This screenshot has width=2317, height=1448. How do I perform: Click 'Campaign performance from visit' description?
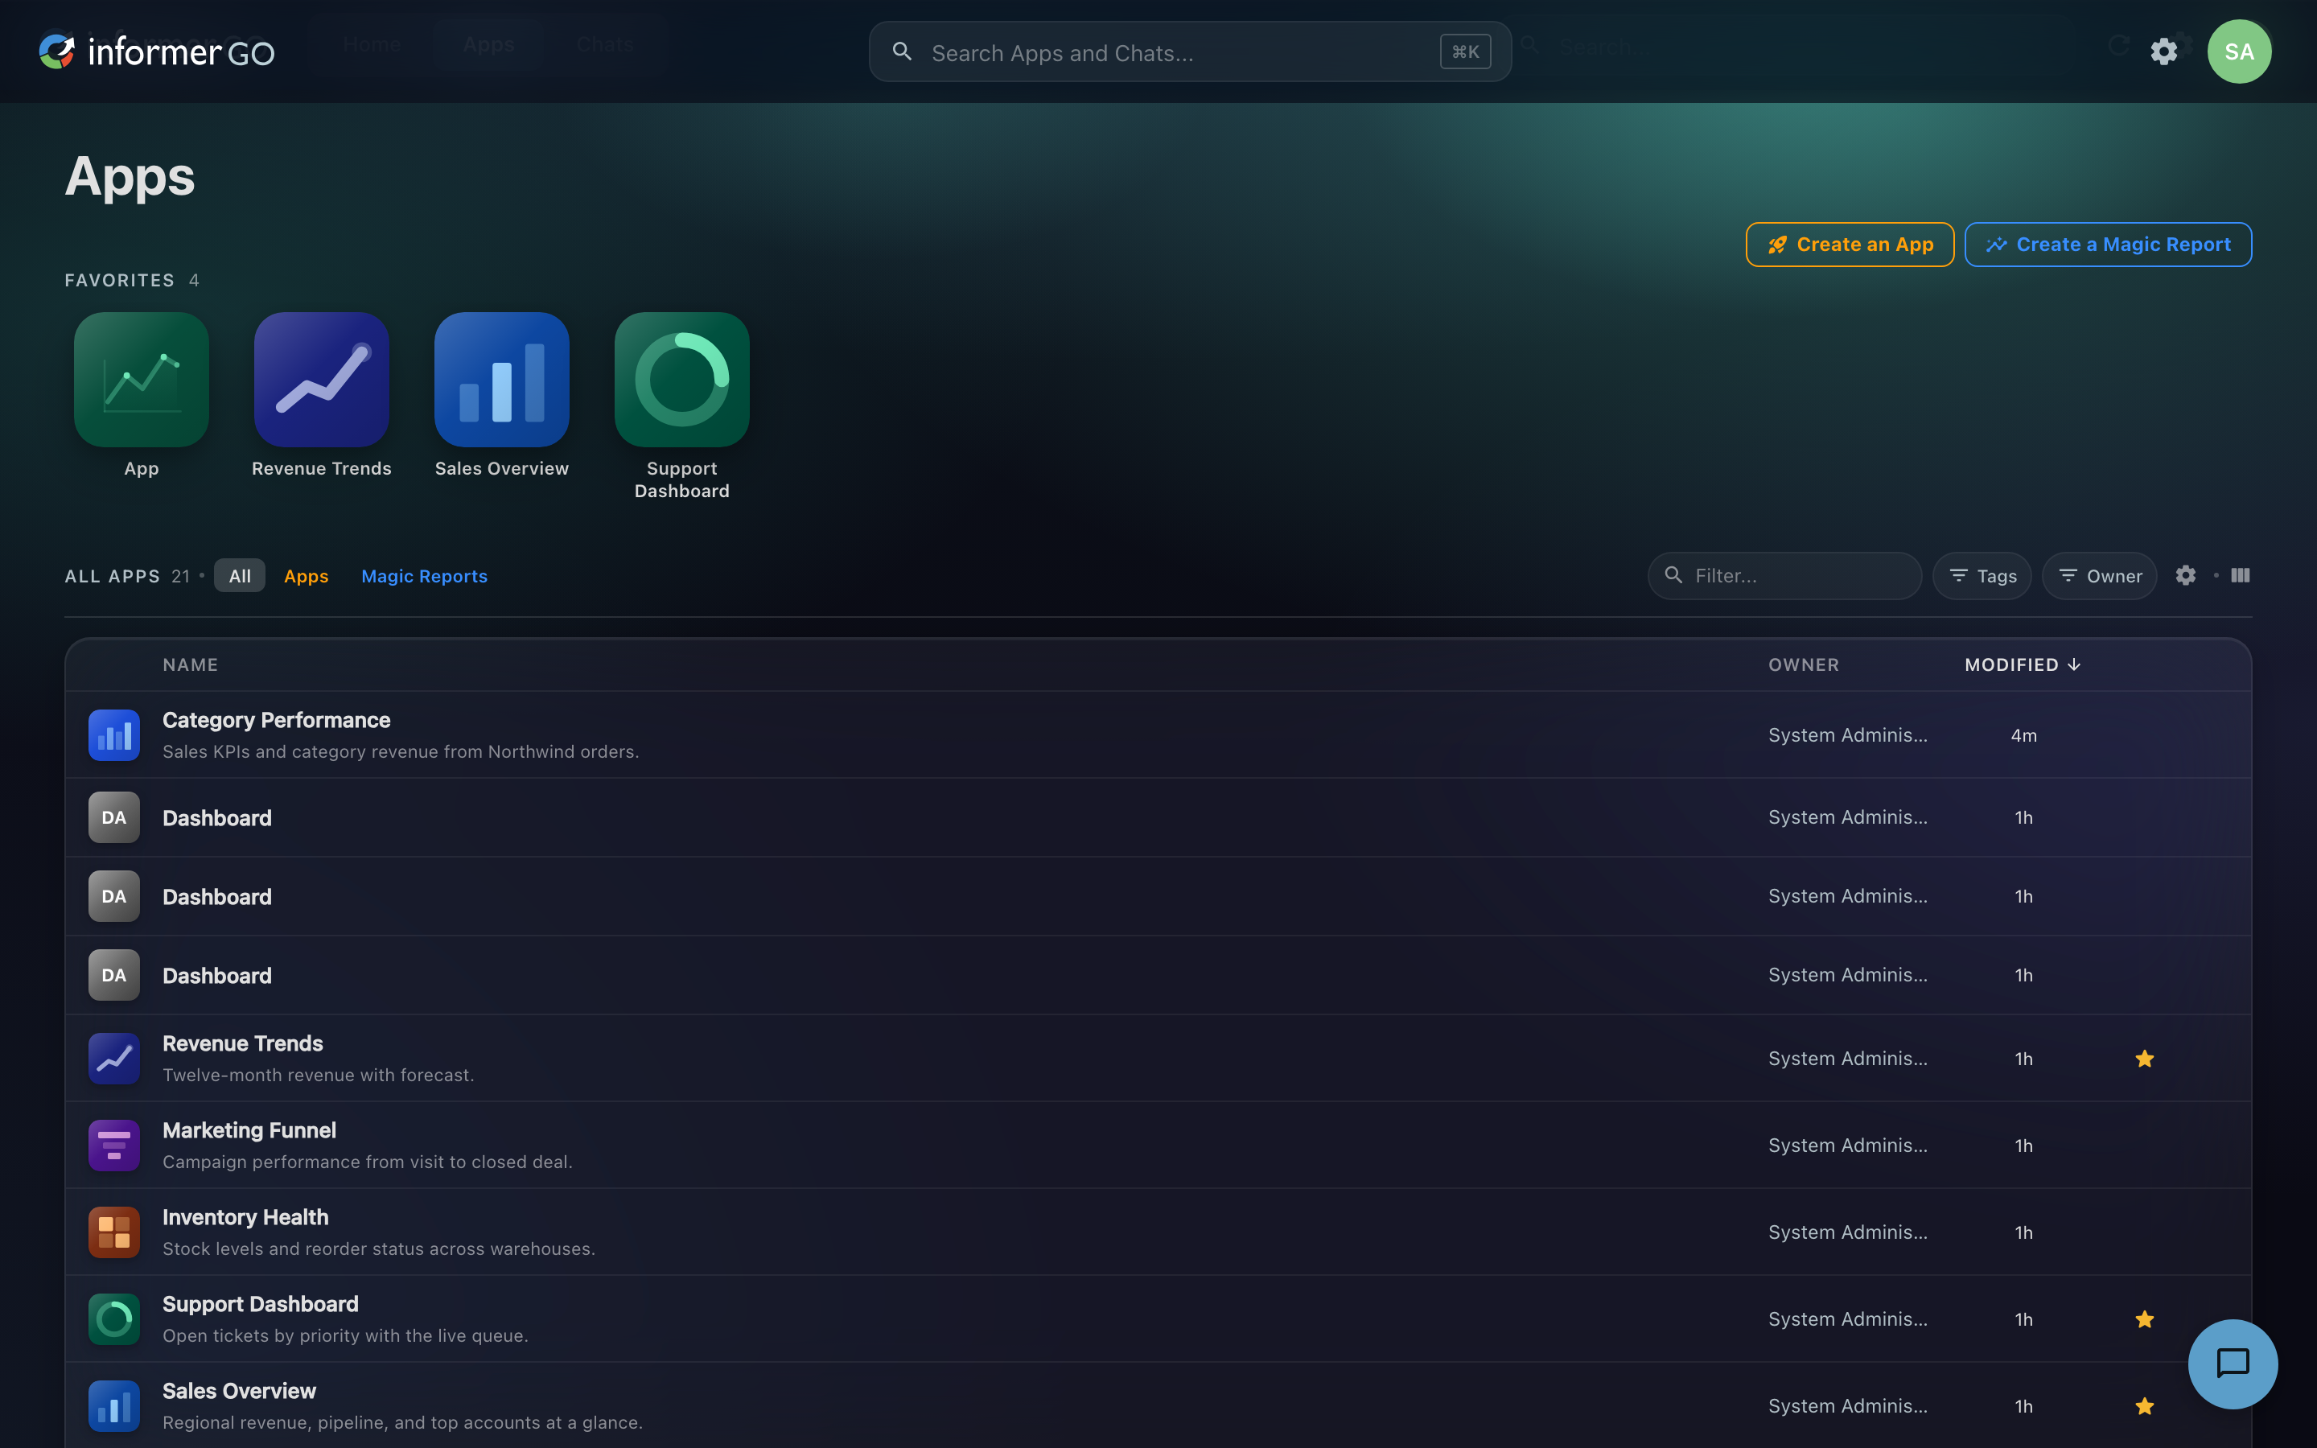[x=368, y=1162]
